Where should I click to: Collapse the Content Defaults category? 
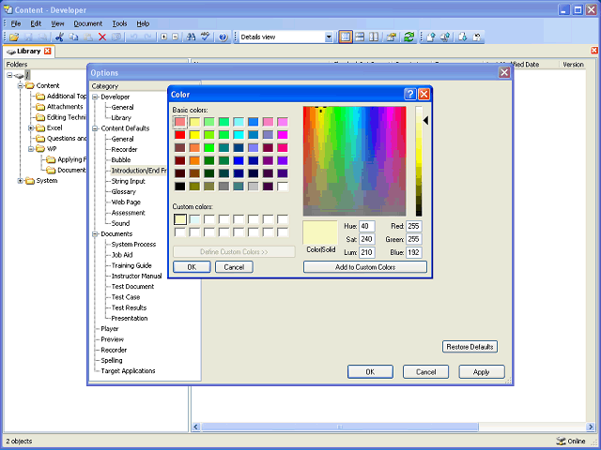95,128
